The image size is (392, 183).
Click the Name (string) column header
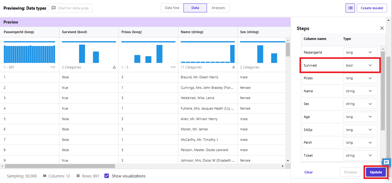click(208, 32)
